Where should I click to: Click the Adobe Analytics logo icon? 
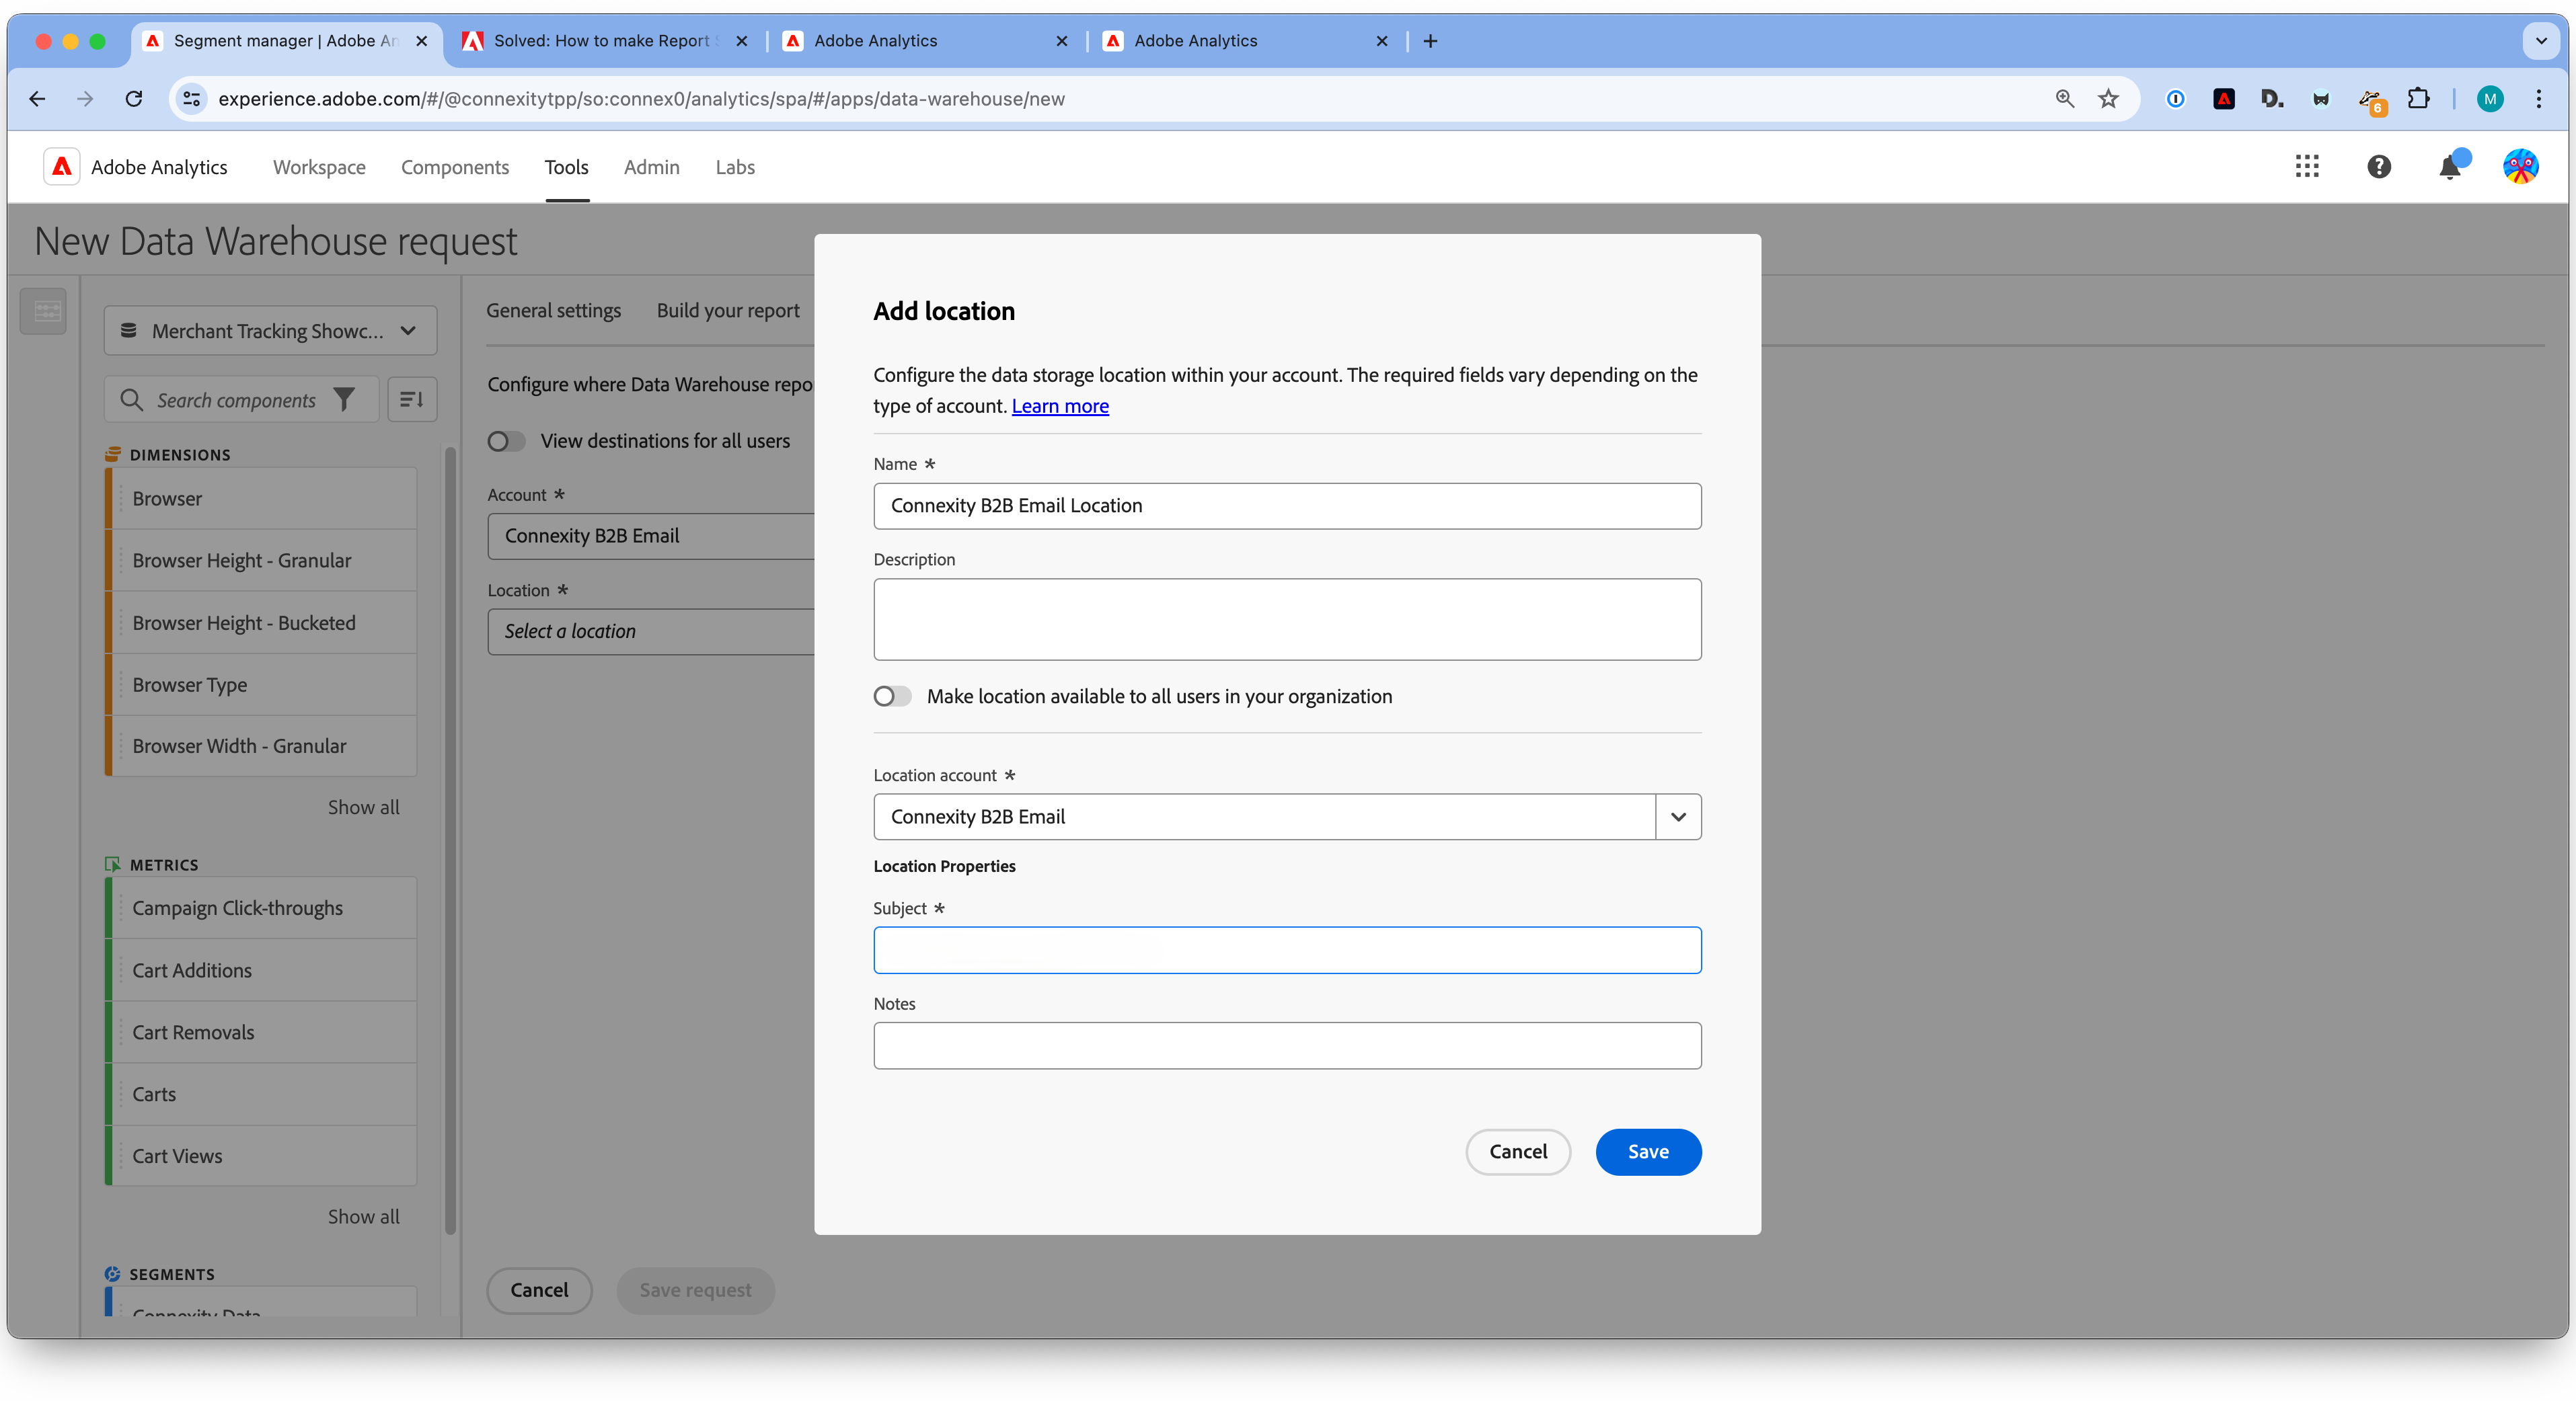click(61, 167)
